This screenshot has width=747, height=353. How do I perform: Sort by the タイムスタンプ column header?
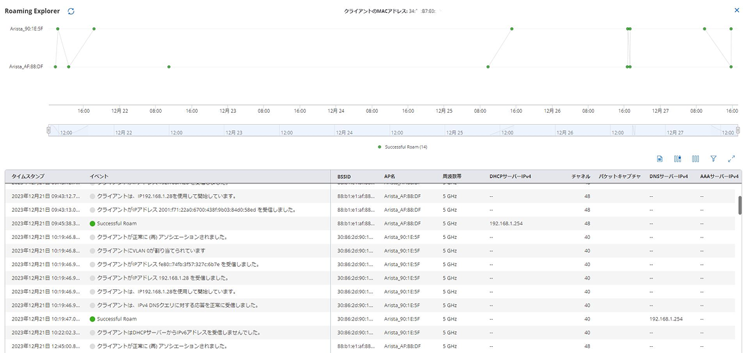[28, 176]
